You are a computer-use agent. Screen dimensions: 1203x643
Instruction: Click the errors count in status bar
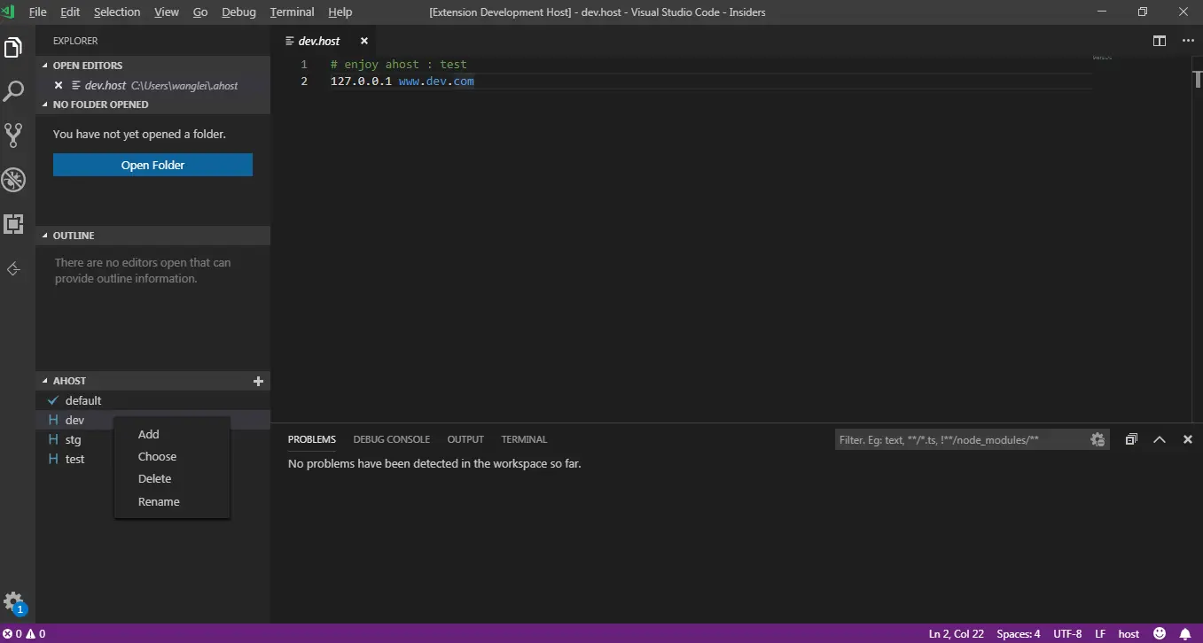(x=12, y=634)
